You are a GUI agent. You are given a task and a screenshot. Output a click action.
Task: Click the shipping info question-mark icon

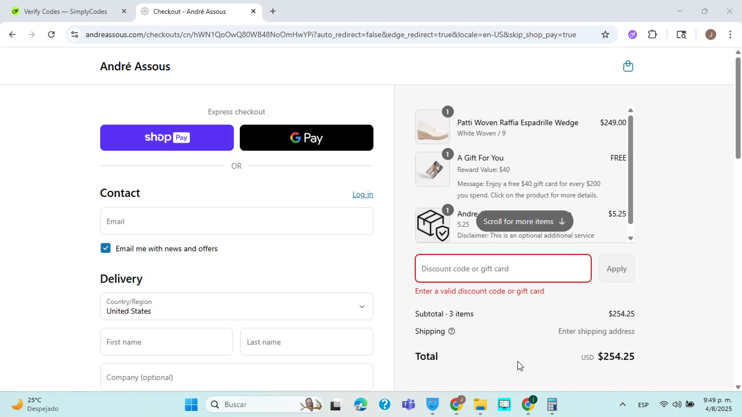452,331
